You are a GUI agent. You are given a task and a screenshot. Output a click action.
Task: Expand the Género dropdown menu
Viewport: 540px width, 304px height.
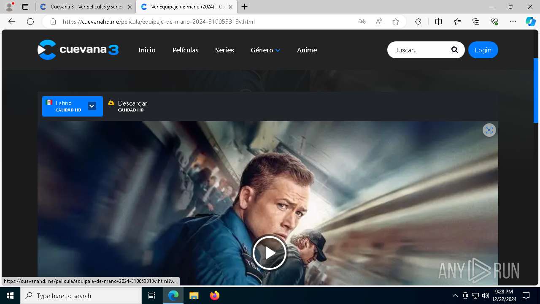[265, 50]
